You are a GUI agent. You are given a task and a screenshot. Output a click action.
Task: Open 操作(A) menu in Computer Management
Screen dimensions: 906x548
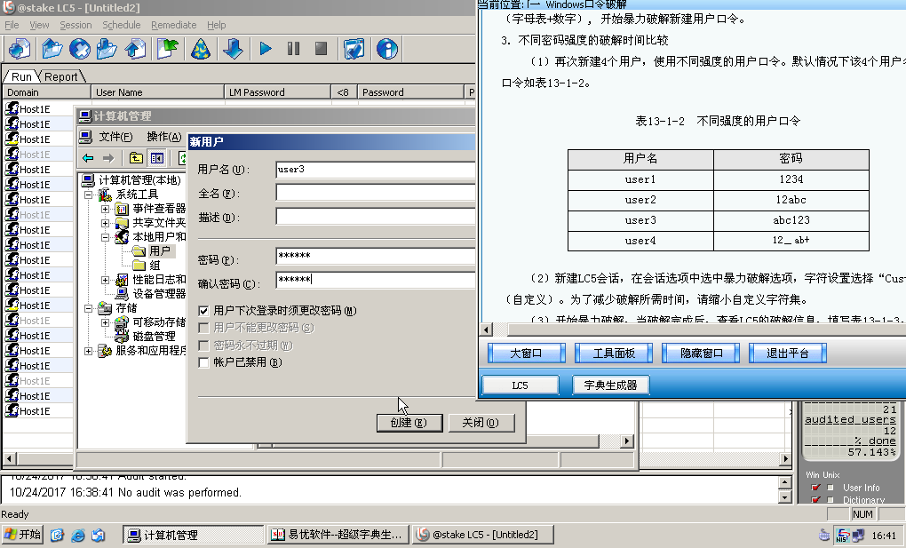tap(164, 137)
